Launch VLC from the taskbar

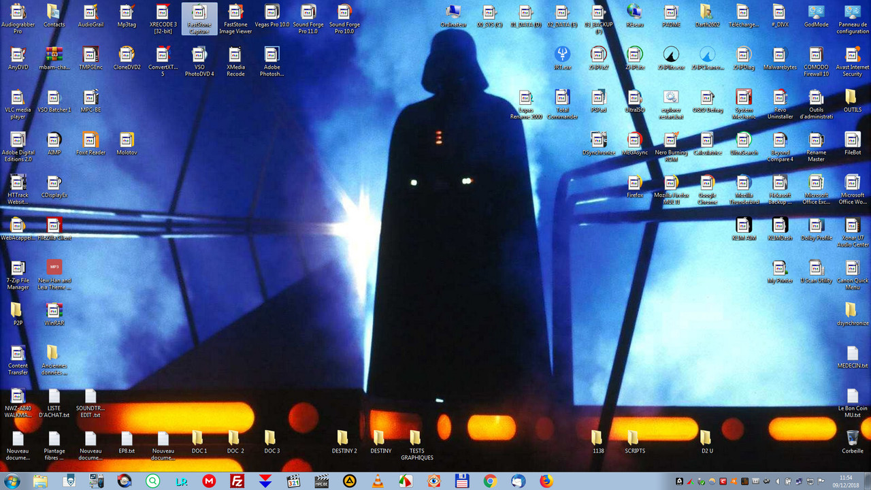tap(376, 481)
